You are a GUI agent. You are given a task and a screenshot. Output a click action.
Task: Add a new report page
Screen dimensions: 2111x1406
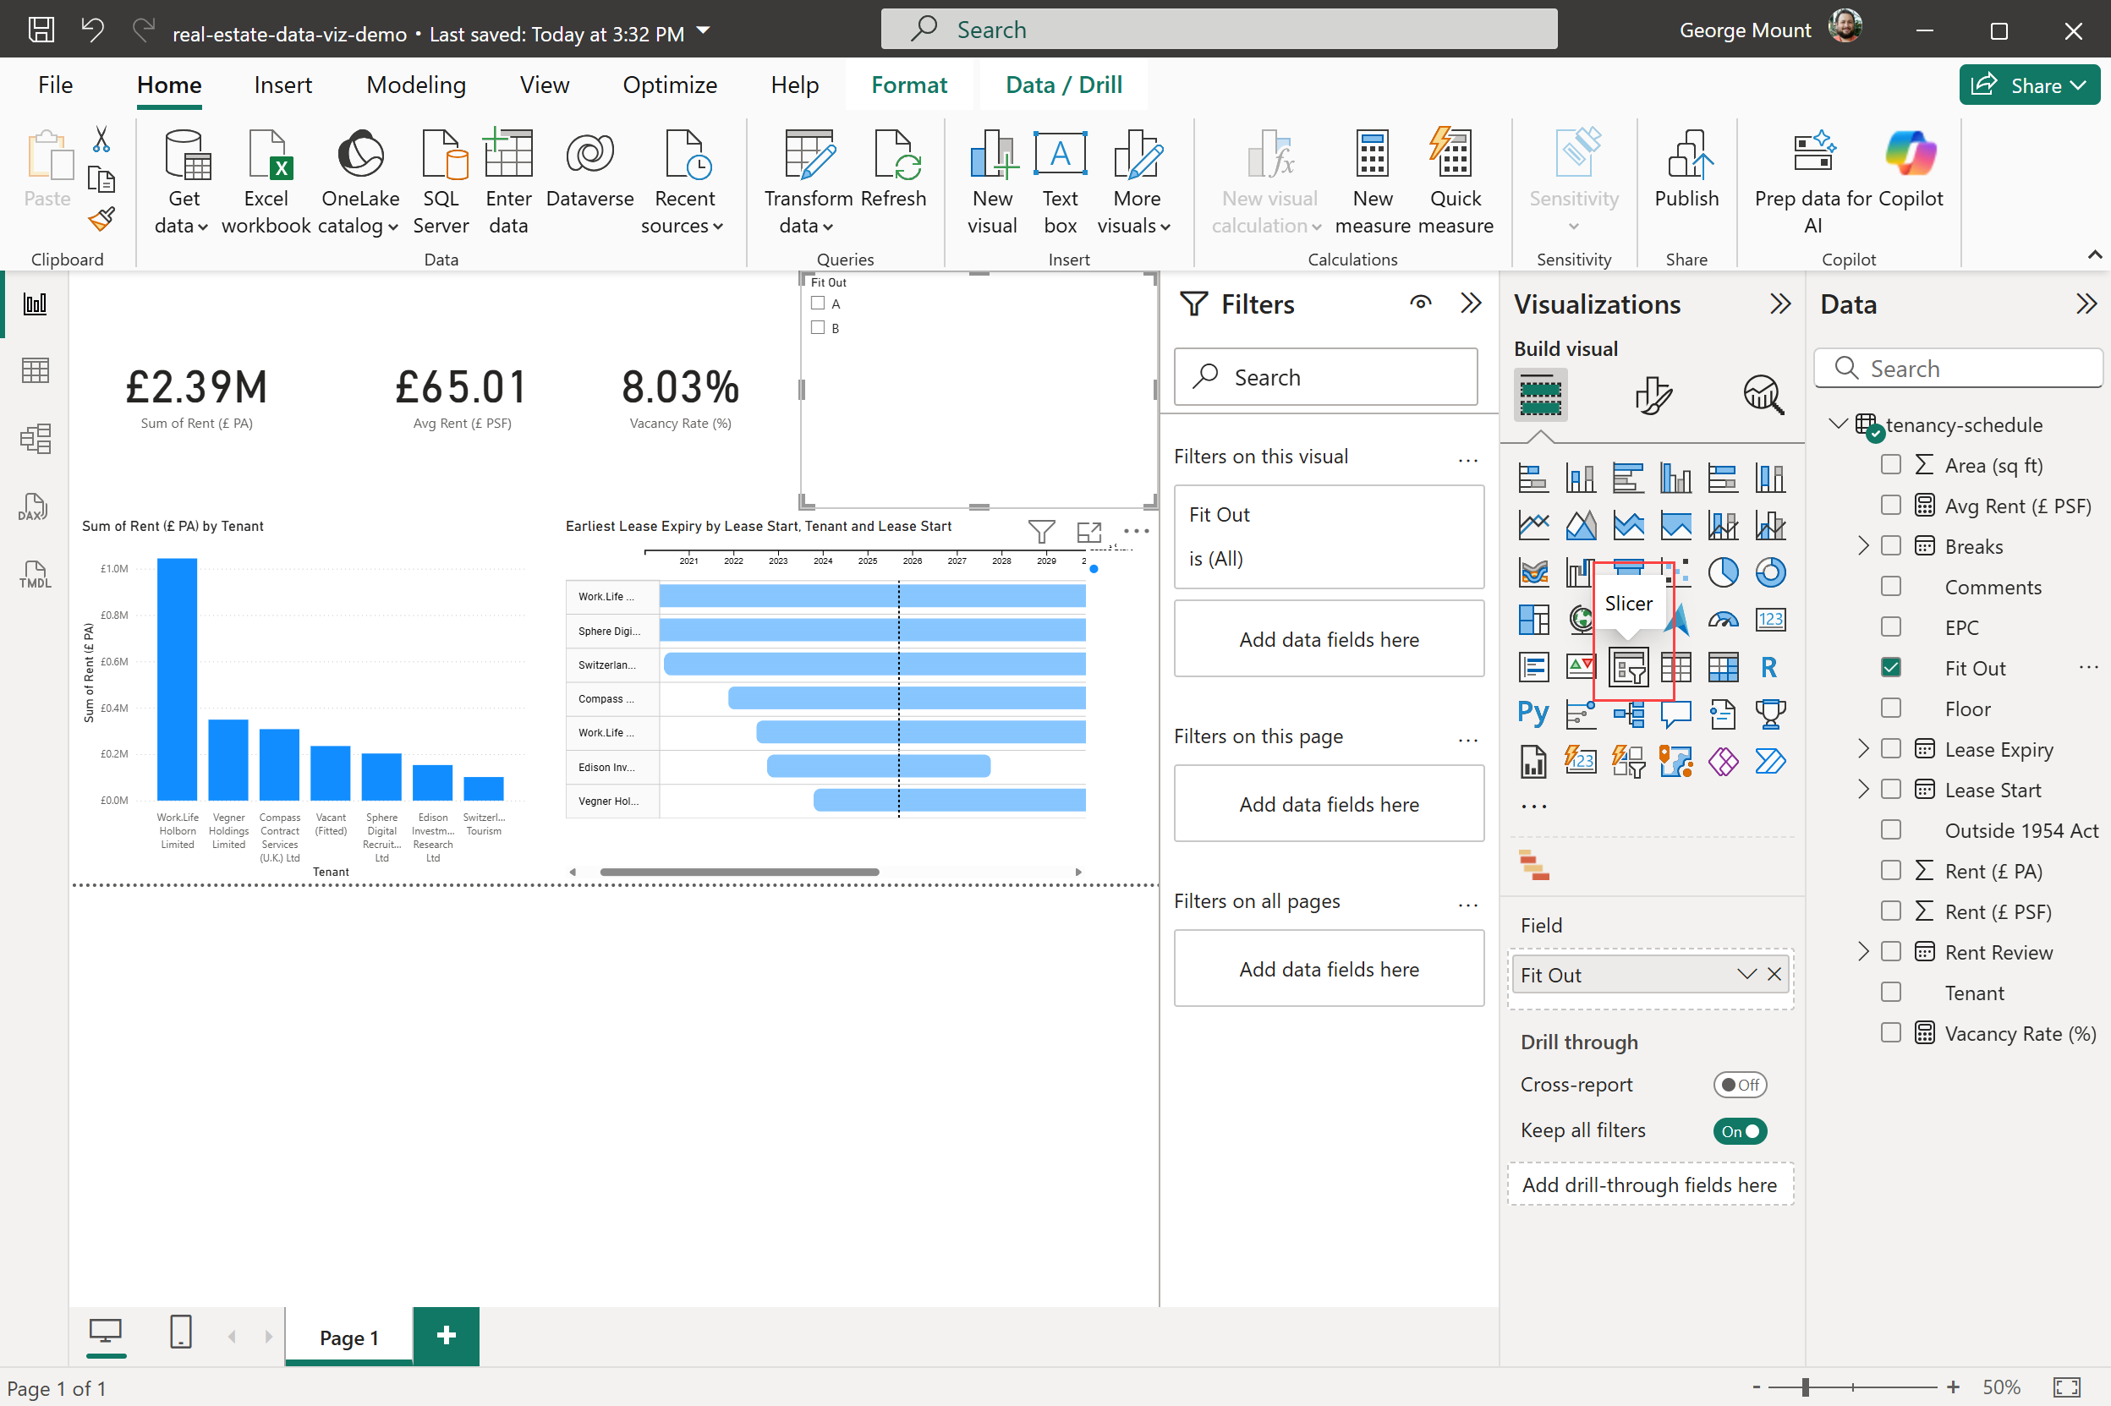446,1336
